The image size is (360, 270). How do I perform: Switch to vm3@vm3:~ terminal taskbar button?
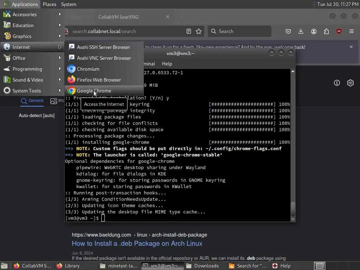(x=162, y=266)
